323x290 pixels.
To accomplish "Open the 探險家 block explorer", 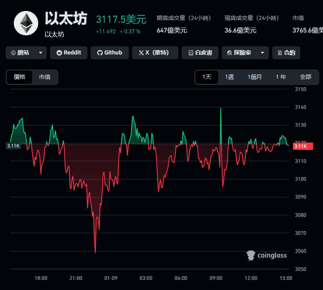I will (x=239, y=53).
